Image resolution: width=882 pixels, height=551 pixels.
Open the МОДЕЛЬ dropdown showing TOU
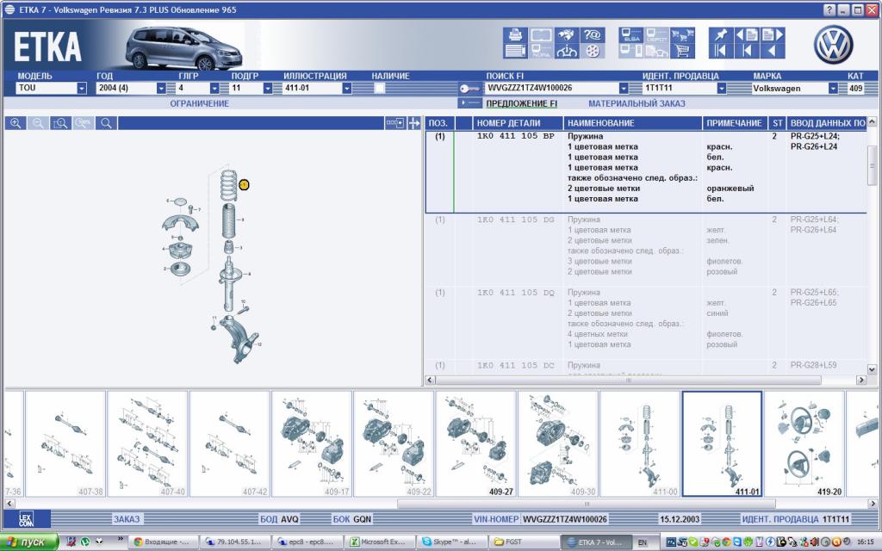point(82,89)
